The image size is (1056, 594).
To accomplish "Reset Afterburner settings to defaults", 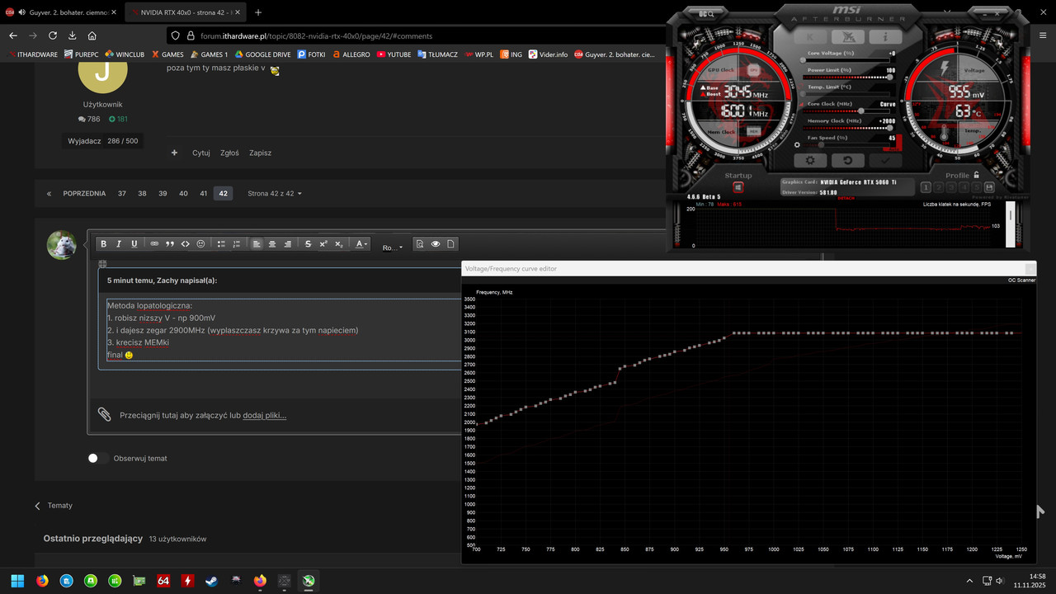I will tap(847, 161).
